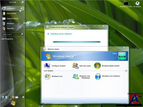This screenshot has height=107, width=143.
Task: Close the Update Driver Software window
Action: tap(104, 26)
